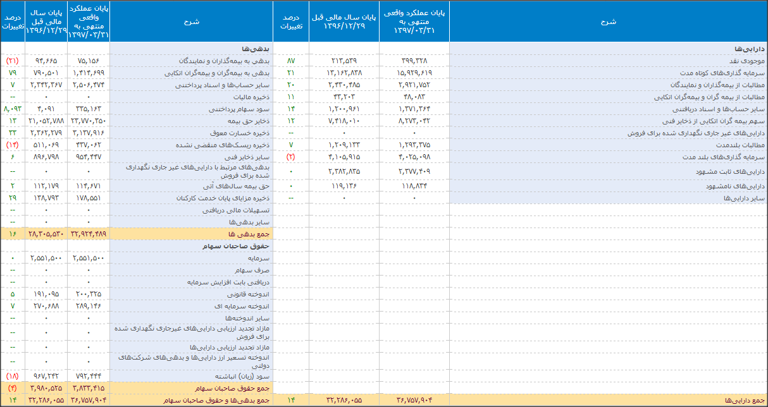Viewport: 768px width, 407px height.
Task: Click the leftmost درصد تغییرات column header
Action: (13, 21)
